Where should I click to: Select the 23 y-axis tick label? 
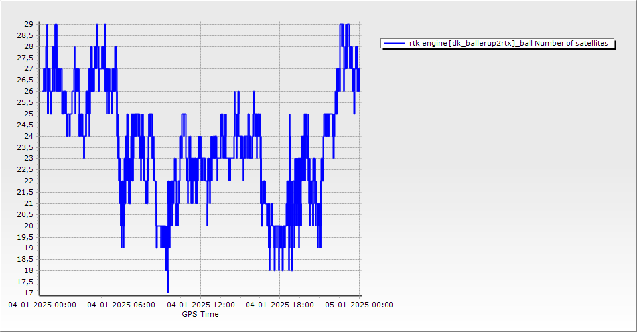click(x=29, y=159)
